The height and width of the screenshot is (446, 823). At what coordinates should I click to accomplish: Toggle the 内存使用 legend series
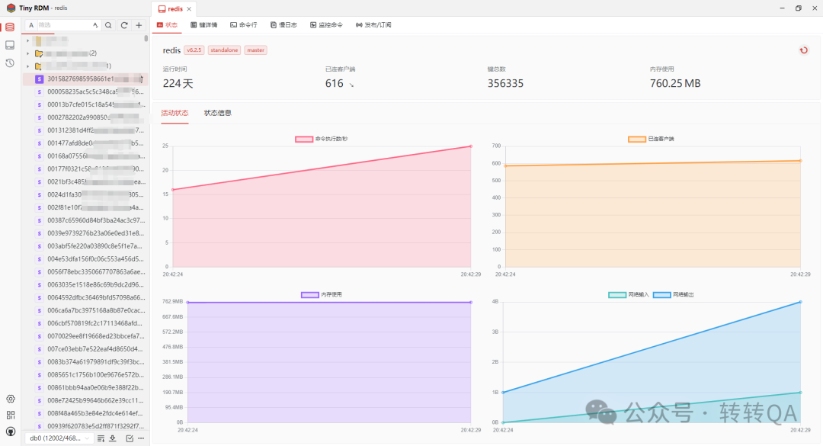tap(322, 295)
